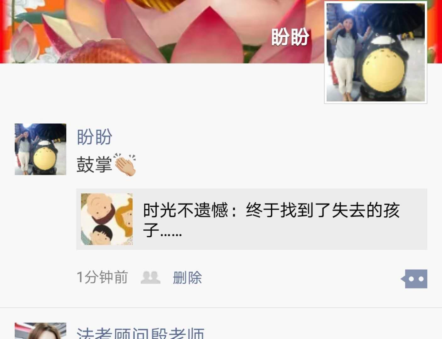This screenshot has height=339, width=442.
Task: Open the comment and like menu button
Action: point(414,279)
